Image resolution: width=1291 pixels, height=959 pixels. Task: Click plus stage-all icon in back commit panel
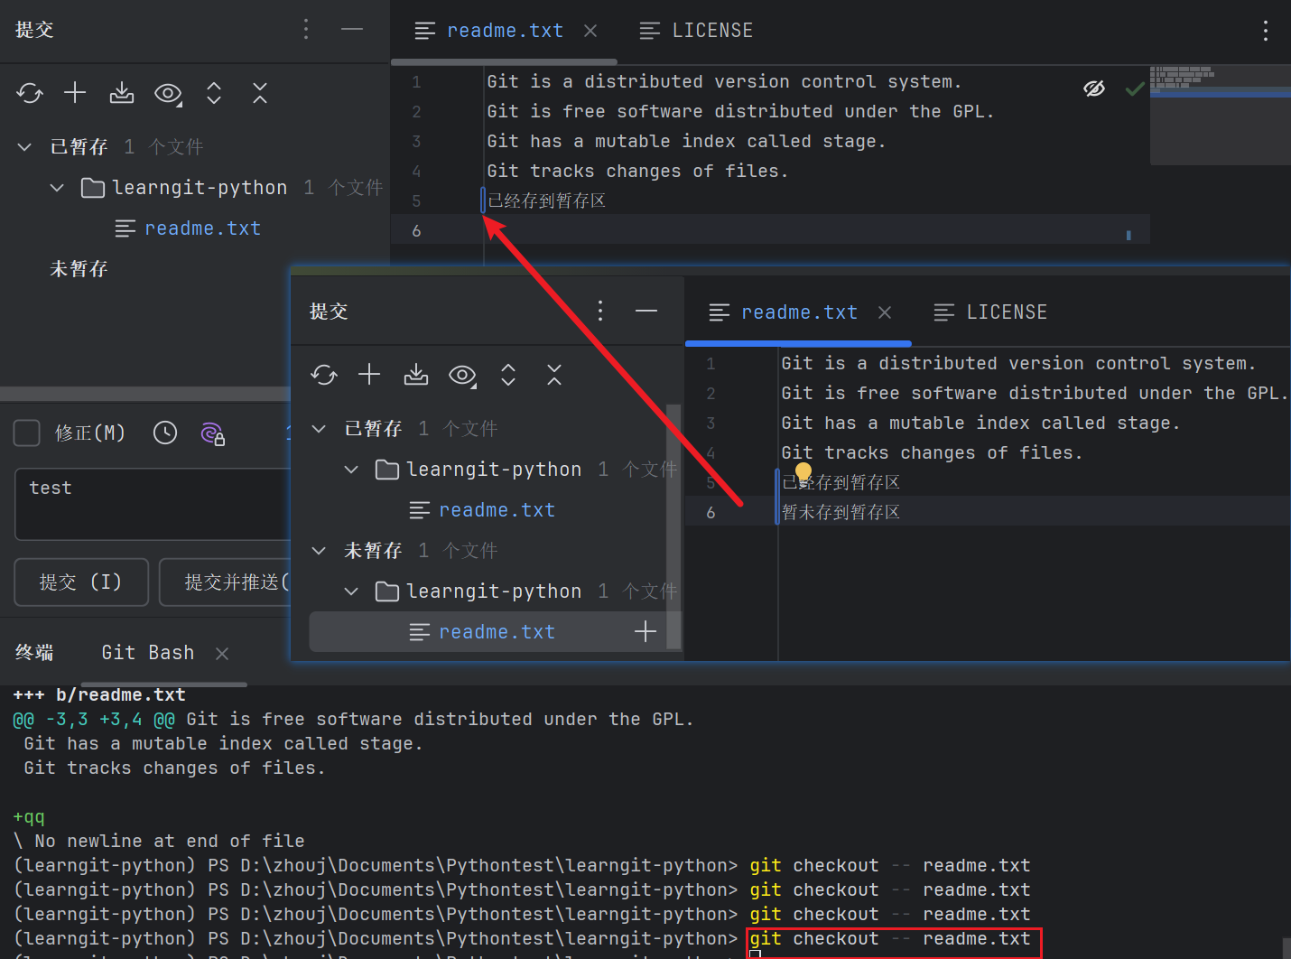click(x=75, y=92)
